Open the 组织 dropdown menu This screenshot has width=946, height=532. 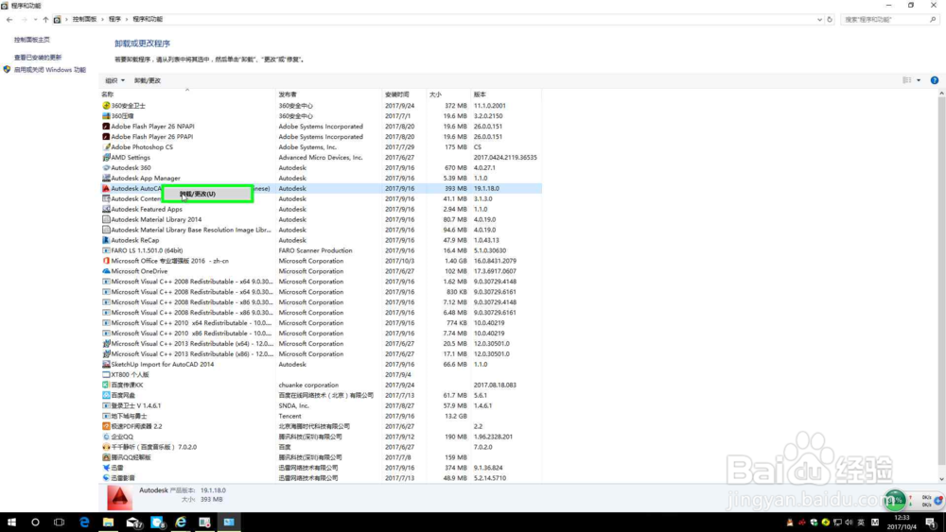pyautogui.click(x=114, y=80)
